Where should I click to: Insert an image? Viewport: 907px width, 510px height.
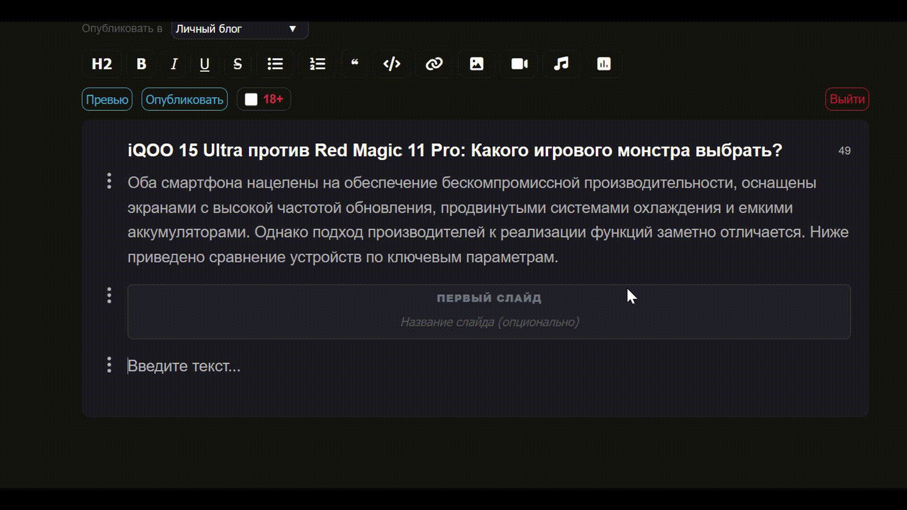[x=476, y=64]
